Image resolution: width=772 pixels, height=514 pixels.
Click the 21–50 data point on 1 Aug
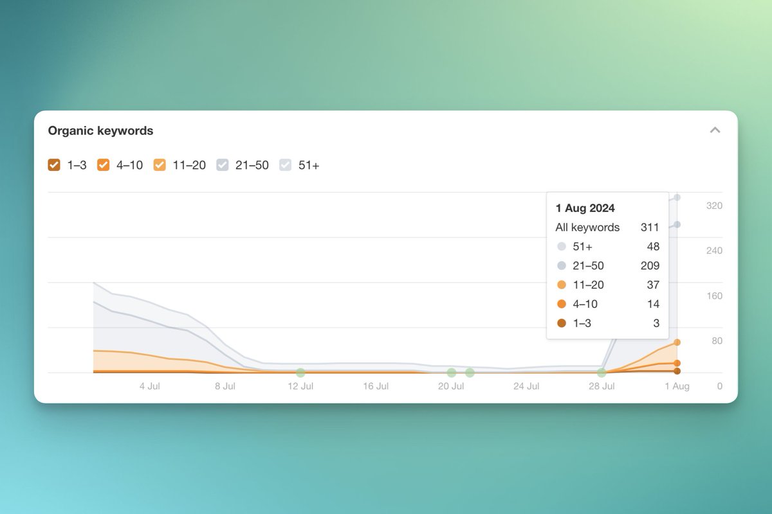[x=677, y=224]
